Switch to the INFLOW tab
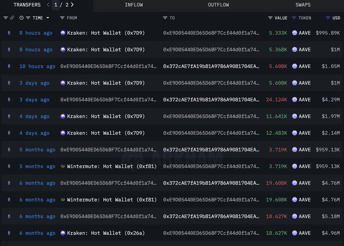Screen dimensions: 344x246 pyautogui.click(x=134, y=5)
